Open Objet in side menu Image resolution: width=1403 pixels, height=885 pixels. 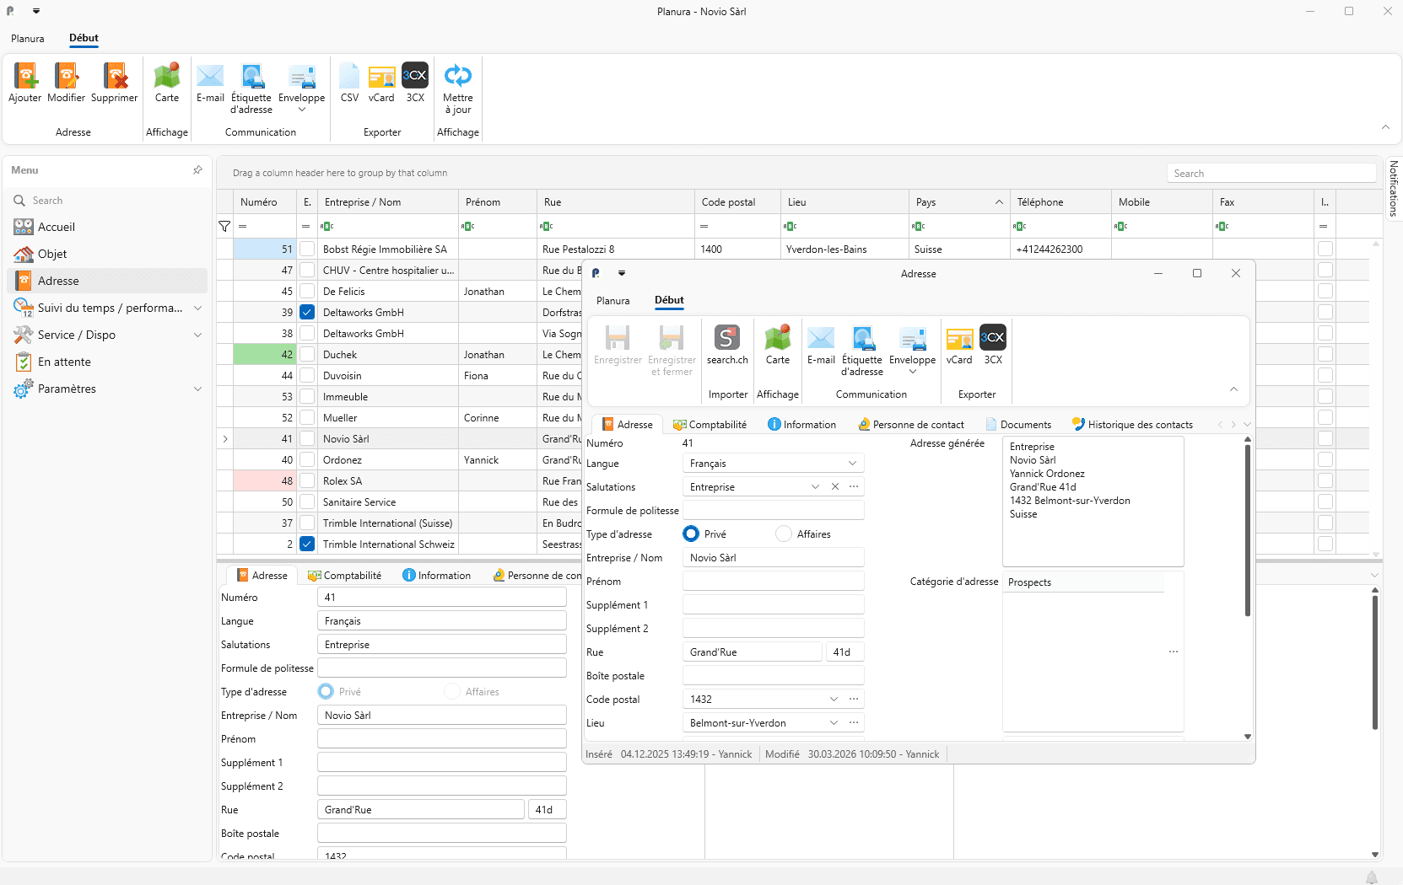pos(107,254)
